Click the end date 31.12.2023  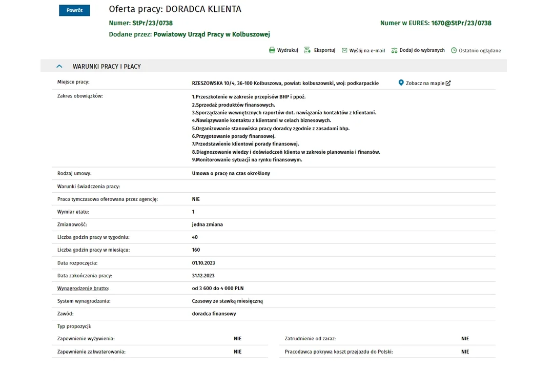tap(203, 276)
